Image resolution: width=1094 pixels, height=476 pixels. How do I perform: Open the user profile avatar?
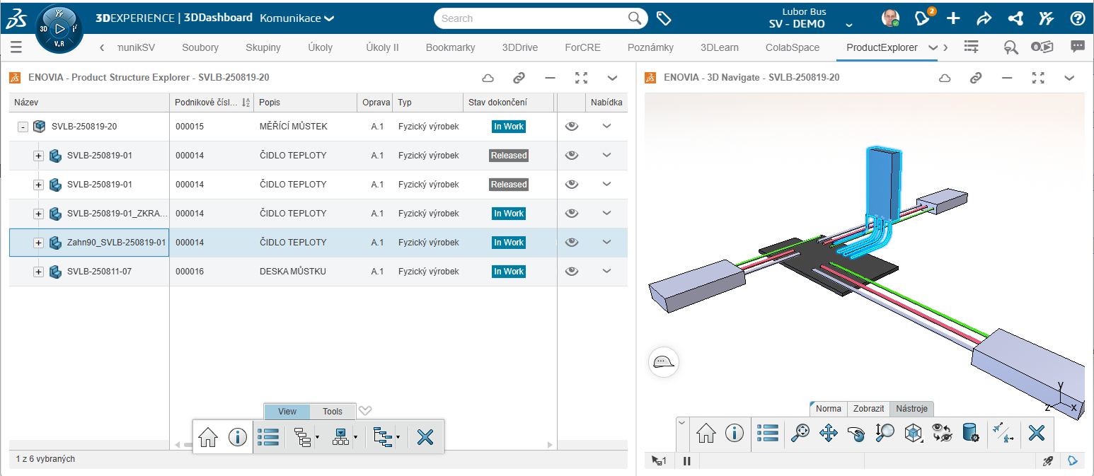(891, 18)
